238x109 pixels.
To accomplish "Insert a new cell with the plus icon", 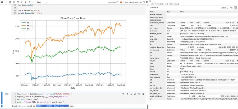I will 6,2.
